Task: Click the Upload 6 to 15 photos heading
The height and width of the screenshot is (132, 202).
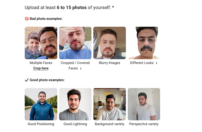Action: [x=69, y=7]
